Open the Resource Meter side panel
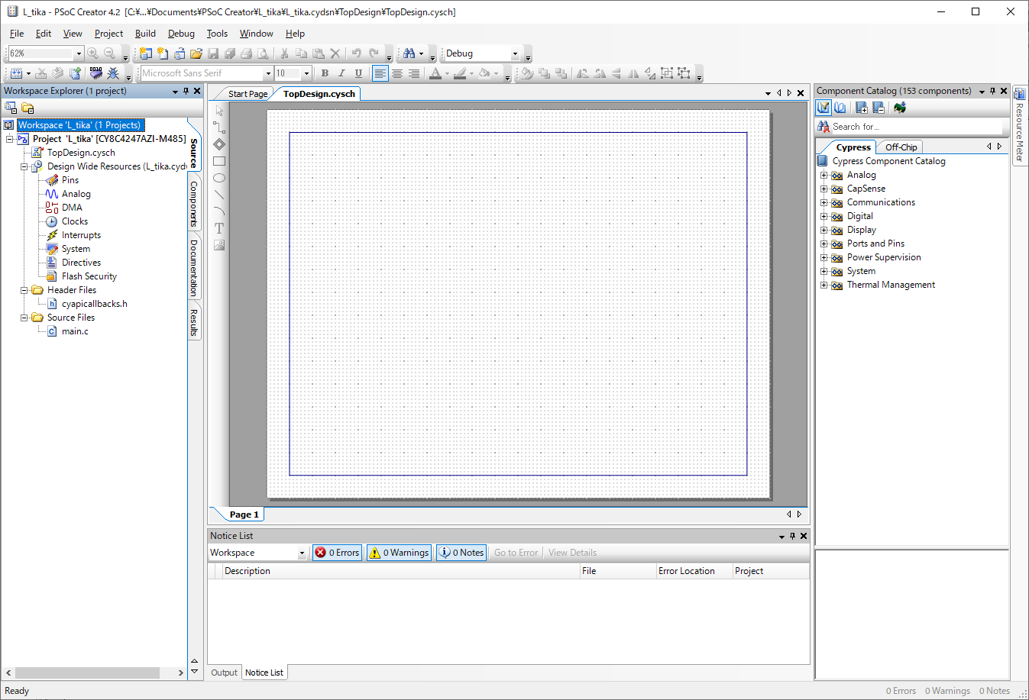The width and height of the screenshot is (1029, 700). [1020, 125]
